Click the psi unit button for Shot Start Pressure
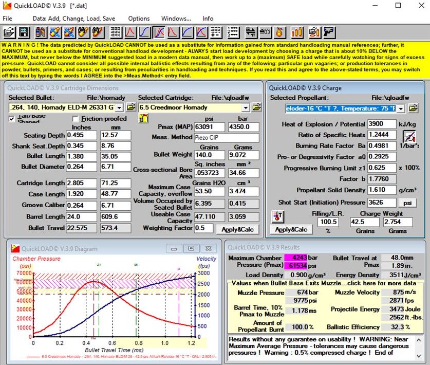 coord(407,203)
